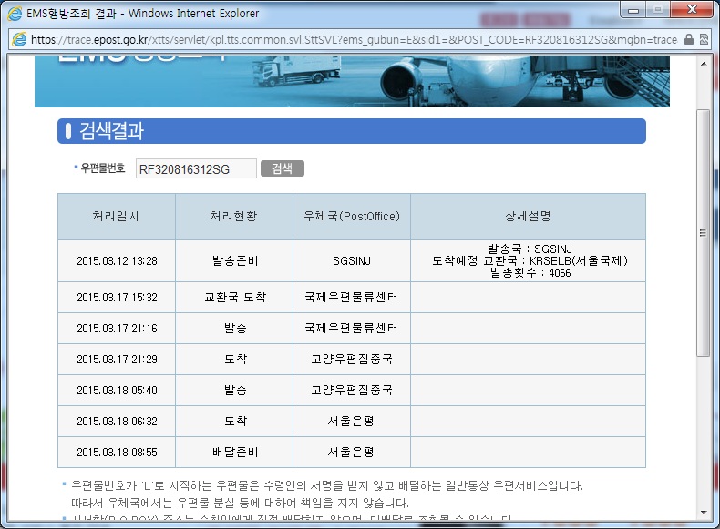Click the date cell 2015.03.18 06:32
Screen dimensions: 720x529
pyautogui.click(x=117, y=422)
